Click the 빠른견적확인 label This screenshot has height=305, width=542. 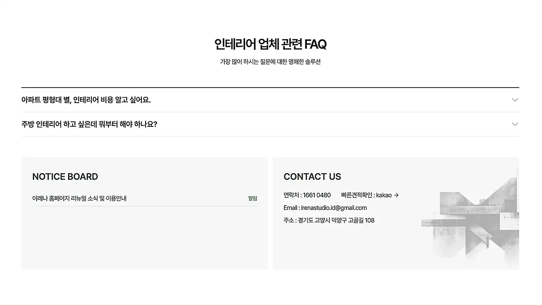[x=356, y=195]
